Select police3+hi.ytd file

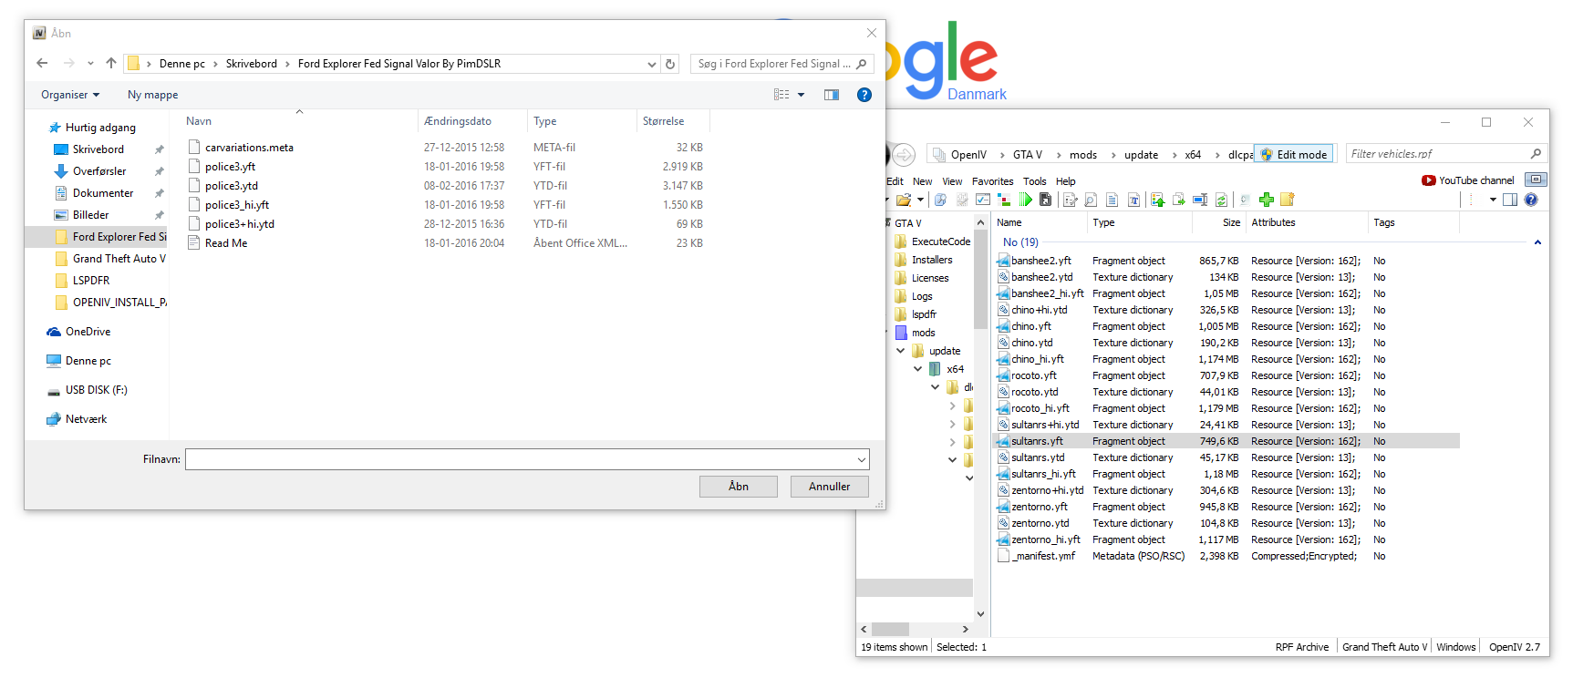(x=240, y=224)
